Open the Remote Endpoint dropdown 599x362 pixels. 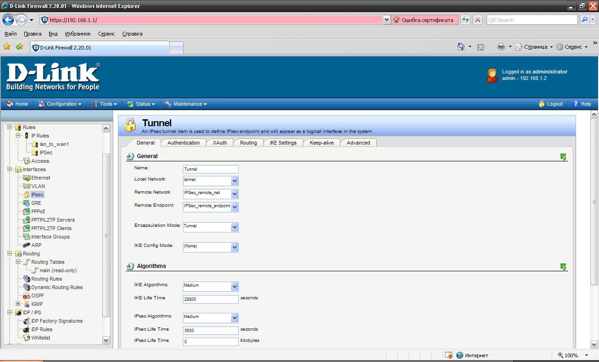pyautogui.click(x=234, y=207)
